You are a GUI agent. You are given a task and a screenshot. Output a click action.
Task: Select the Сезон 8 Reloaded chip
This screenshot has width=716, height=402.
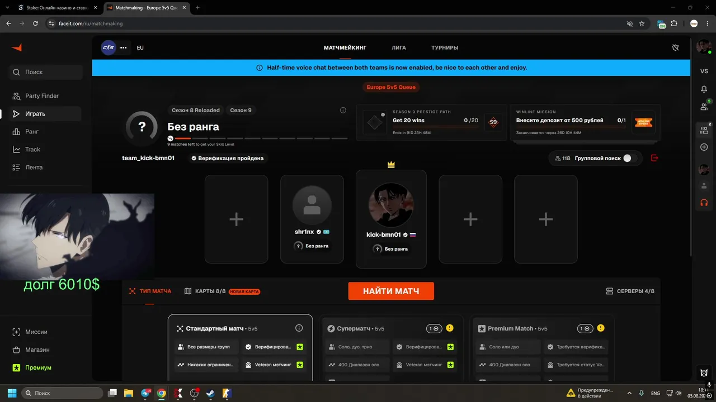tap(196, 111)
